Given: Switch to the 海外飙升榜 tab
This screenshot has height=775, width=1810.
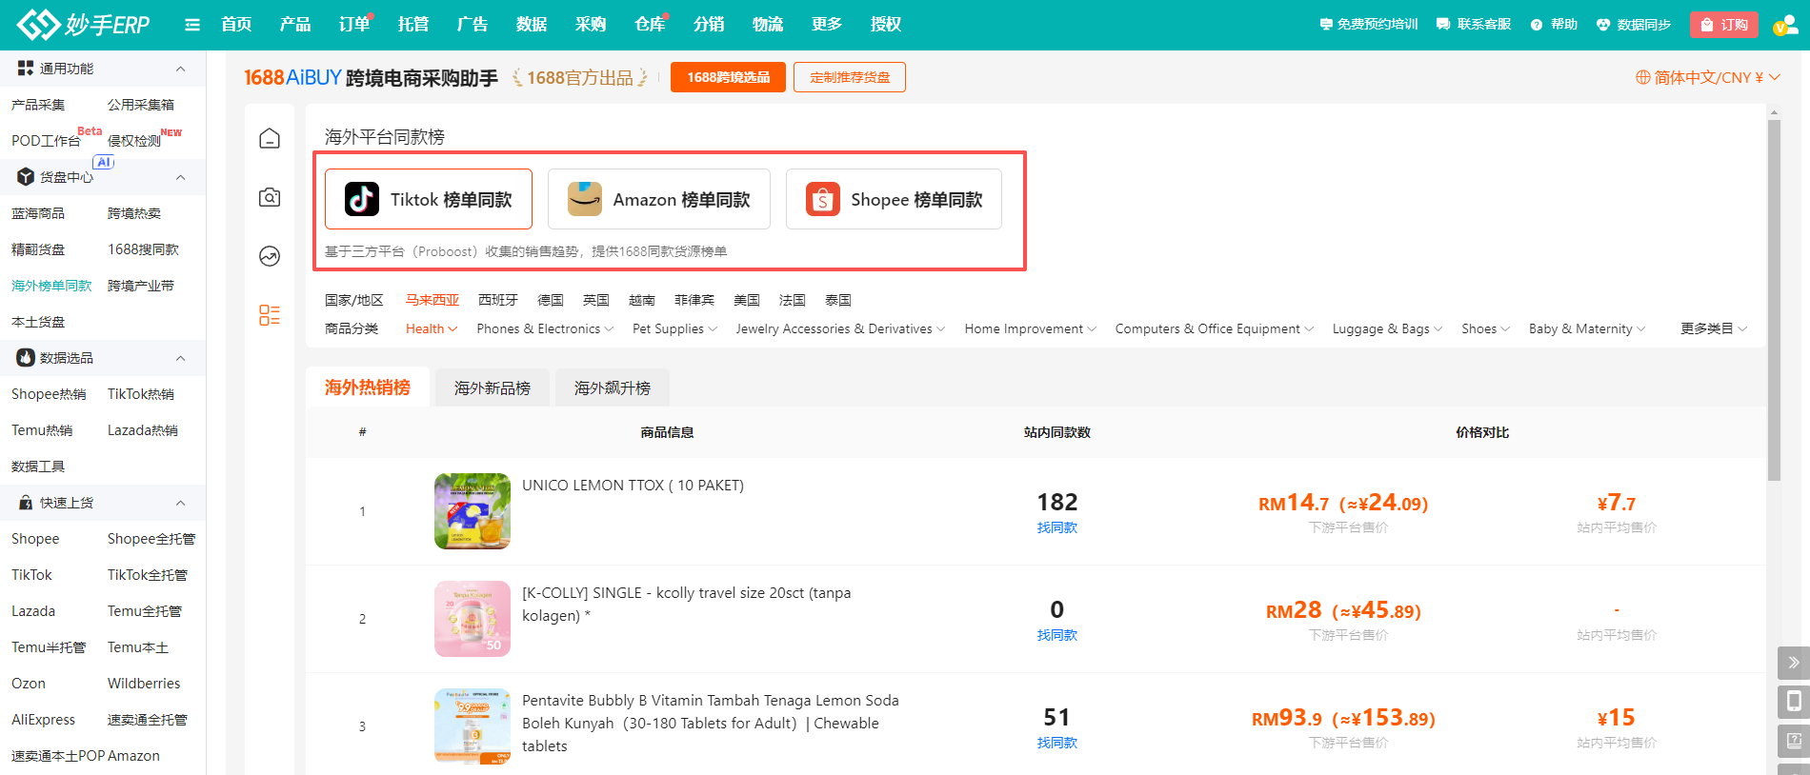Looking at the screenshot, I should [612, 387].
